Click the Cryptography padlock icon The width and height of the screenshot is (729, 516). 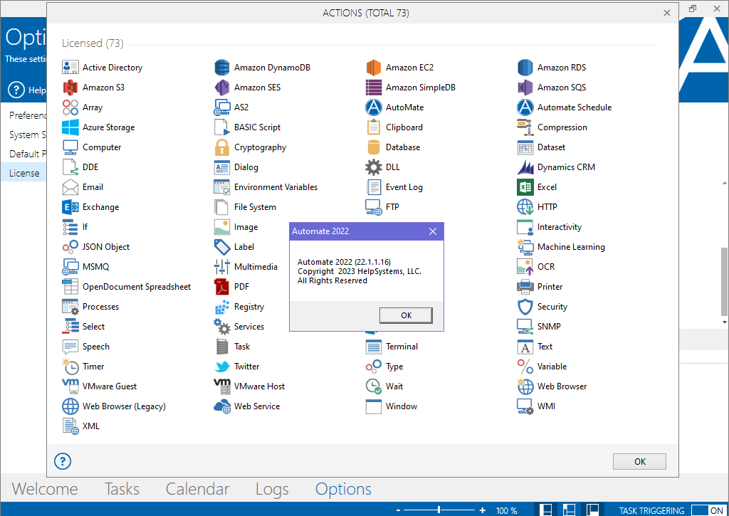point(222,147)
